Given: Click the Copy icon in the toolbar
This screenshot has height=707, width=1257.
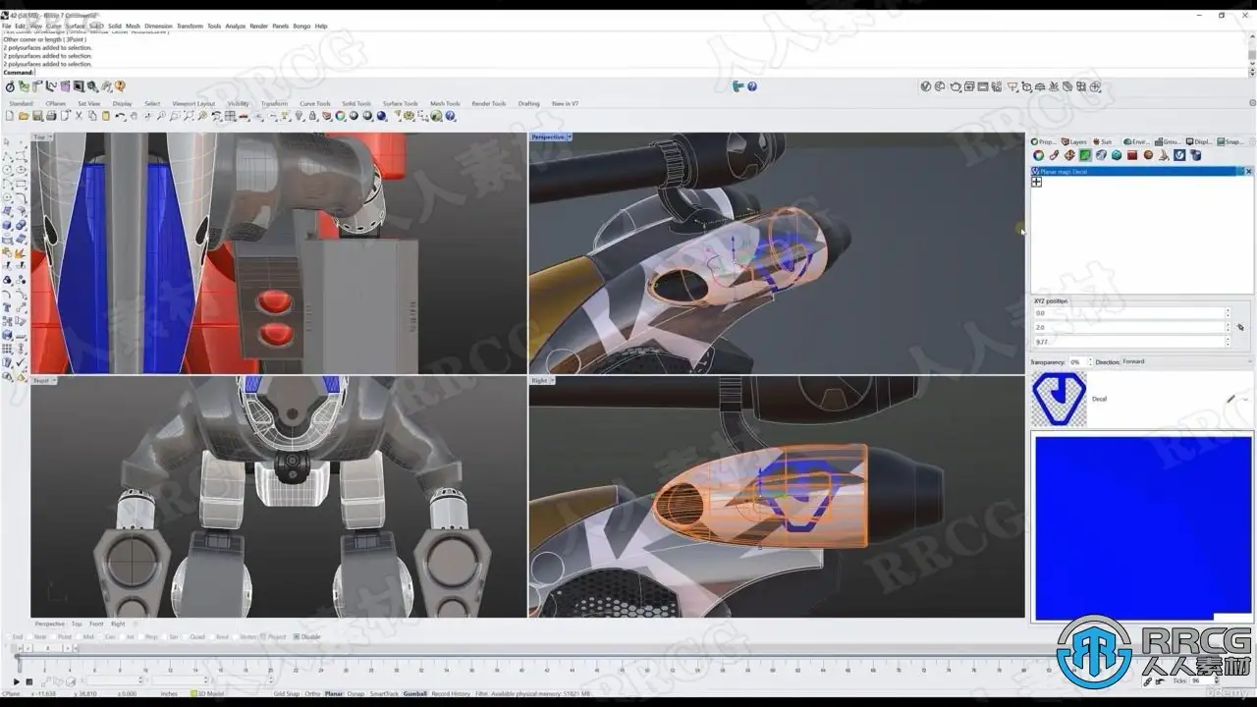Looking at the screenshot, I should [92, 116].
